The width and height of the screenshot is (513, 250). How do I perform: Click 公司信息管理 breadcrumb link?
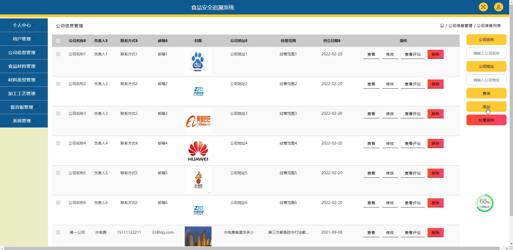tap(460, 26)
